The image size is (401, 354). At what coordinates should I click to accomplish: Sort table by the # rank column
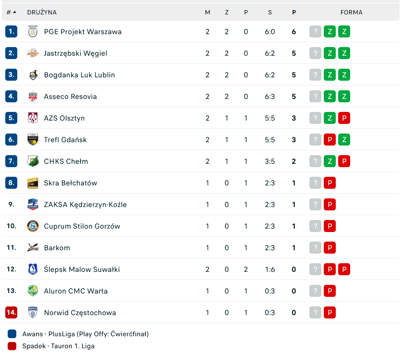[x=11, y=12]
